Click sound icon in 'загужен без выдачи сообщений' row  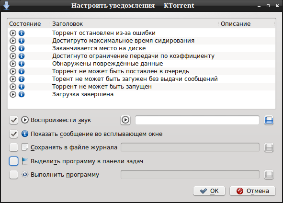13,79
